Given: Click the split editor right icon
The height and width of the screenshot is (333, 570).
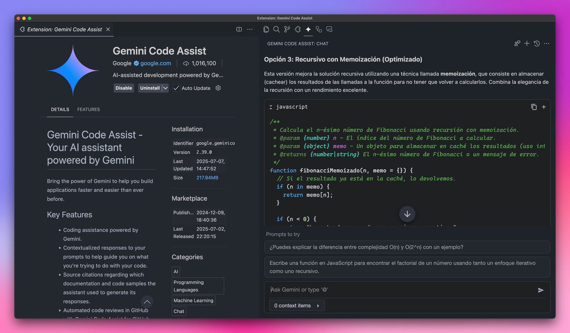Looking at the screenshot, I should pyautogui.click(x=239, y=29).
